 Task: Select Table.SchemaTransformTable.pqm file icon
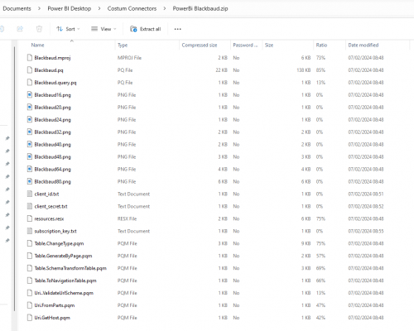coord(30,268)
